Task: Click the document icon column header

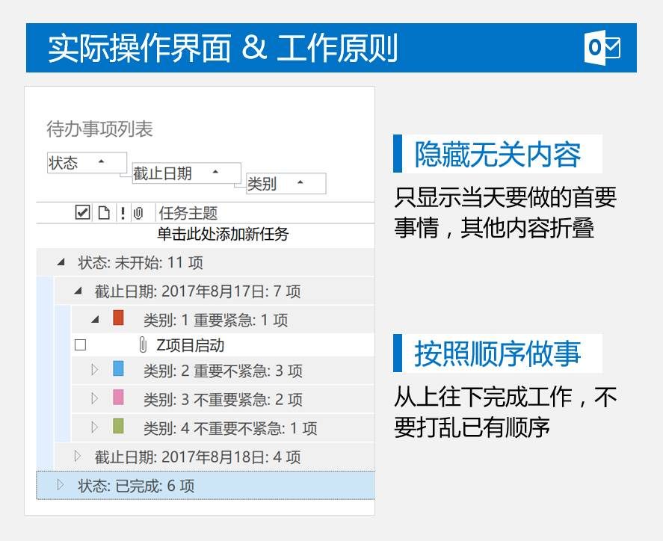Action: click(x=104, y=213)
